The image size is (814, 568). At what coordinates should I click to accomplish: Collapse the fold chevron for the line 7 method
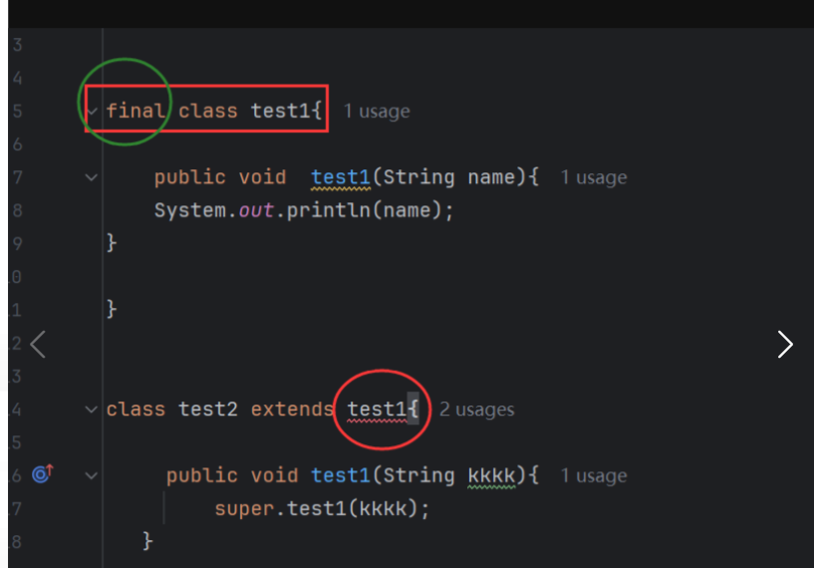[92, 177]
